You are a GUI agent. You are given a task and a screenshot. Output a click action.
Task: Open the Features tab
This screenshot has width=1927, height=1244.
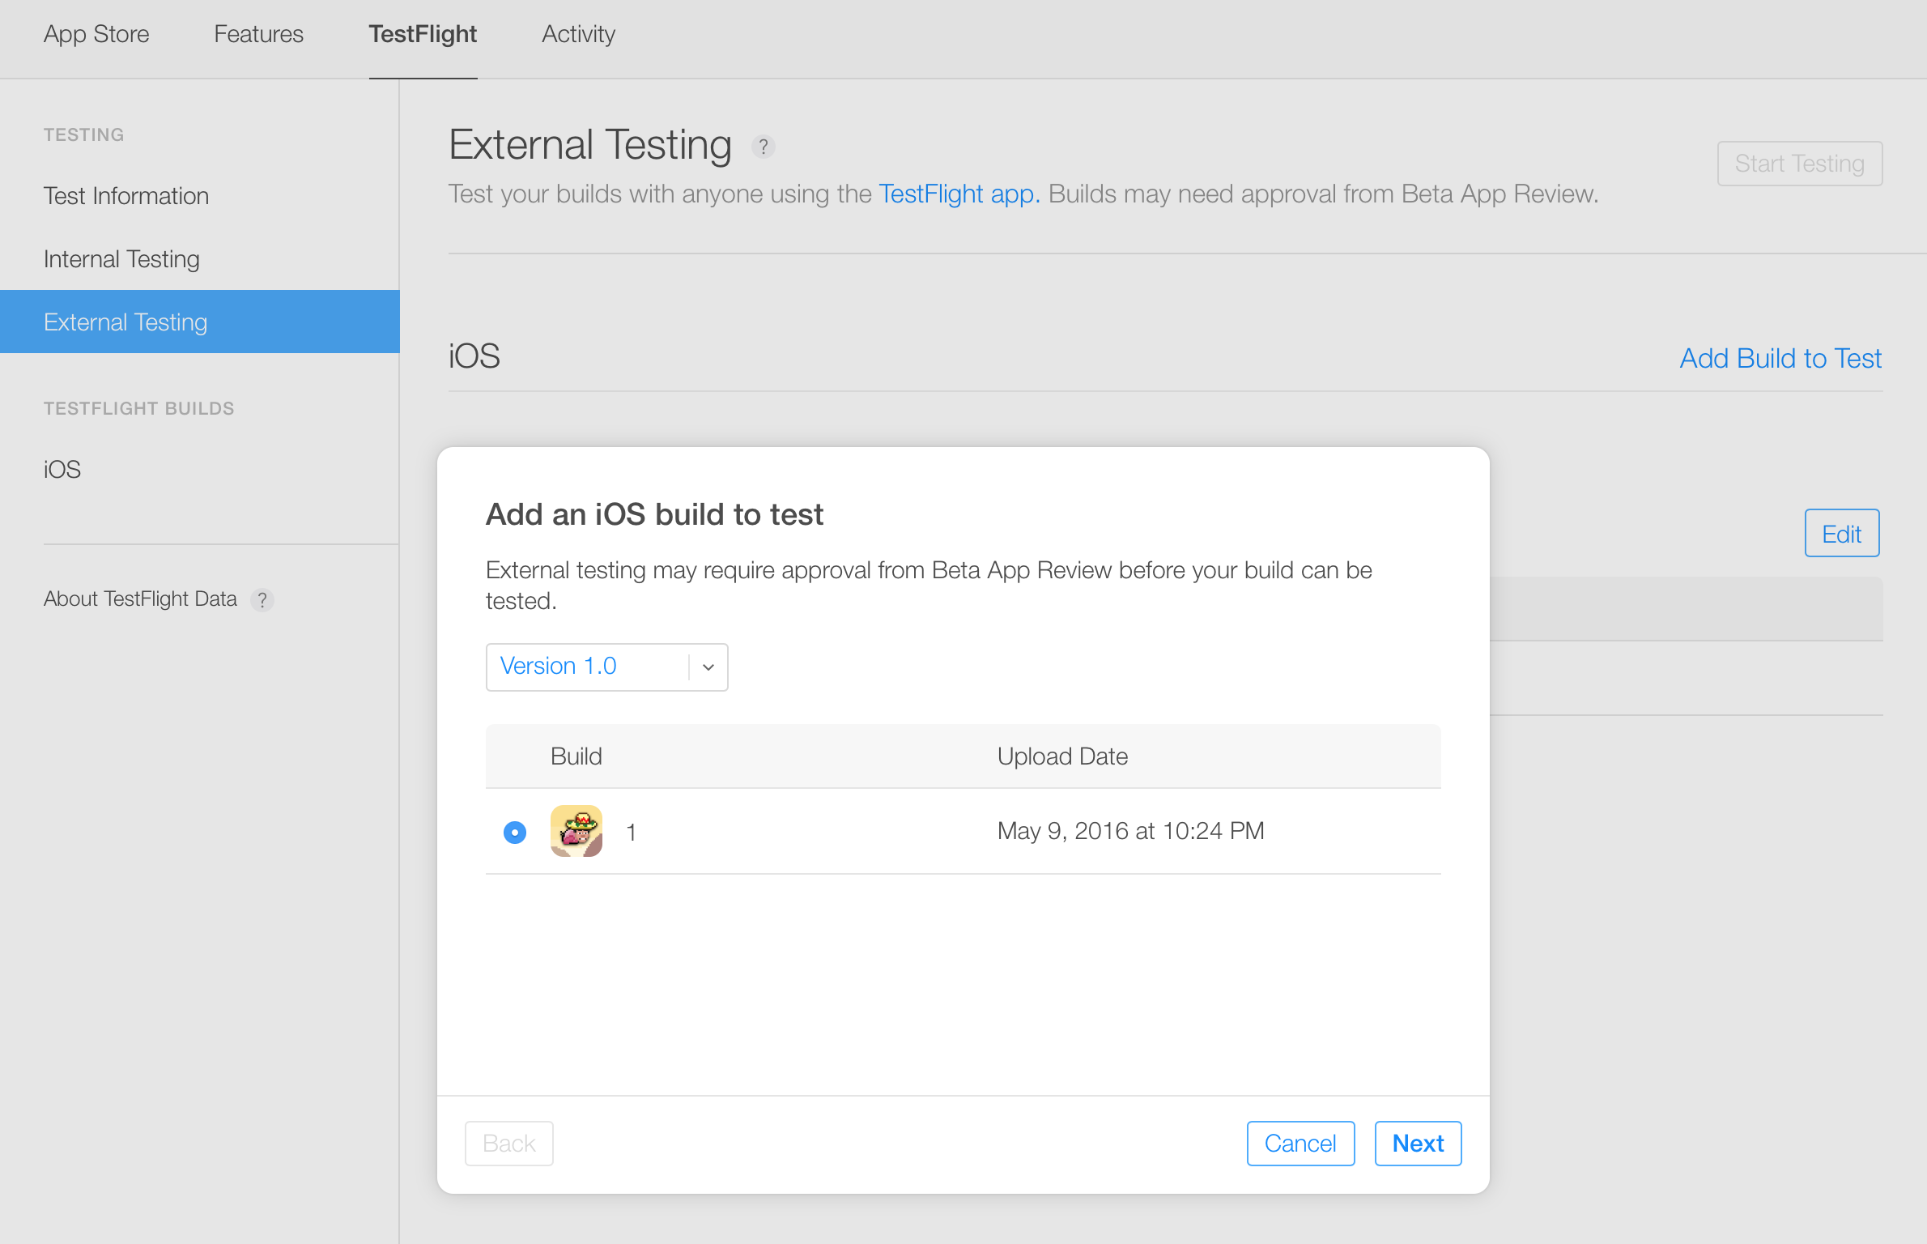click(258, 34)
